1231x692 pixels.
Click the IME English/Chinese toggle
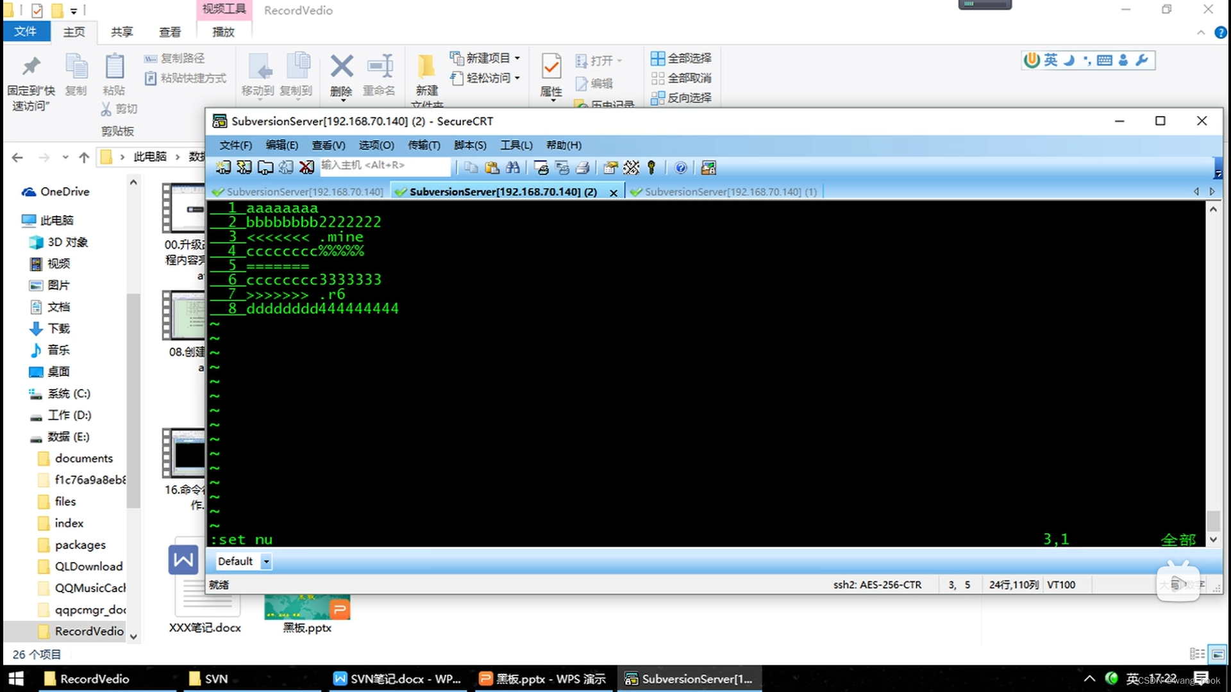[x=1050, y=60]
